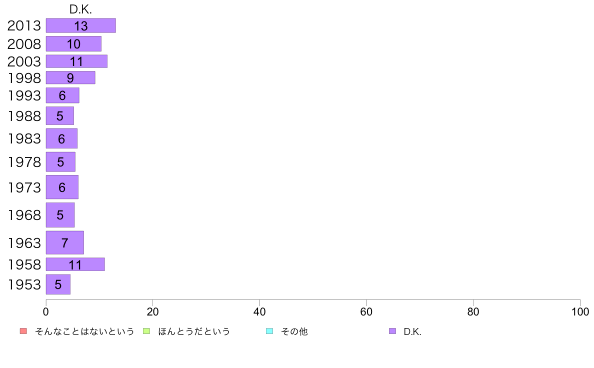Click the 1973 year axis label
Image resolution: width=594 pixels, height=368 pixels.
(x=24, y=187)
